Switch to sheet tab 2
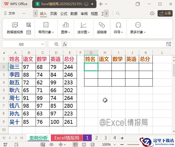This screenshot has height=147, width=175. coord(96,138)
